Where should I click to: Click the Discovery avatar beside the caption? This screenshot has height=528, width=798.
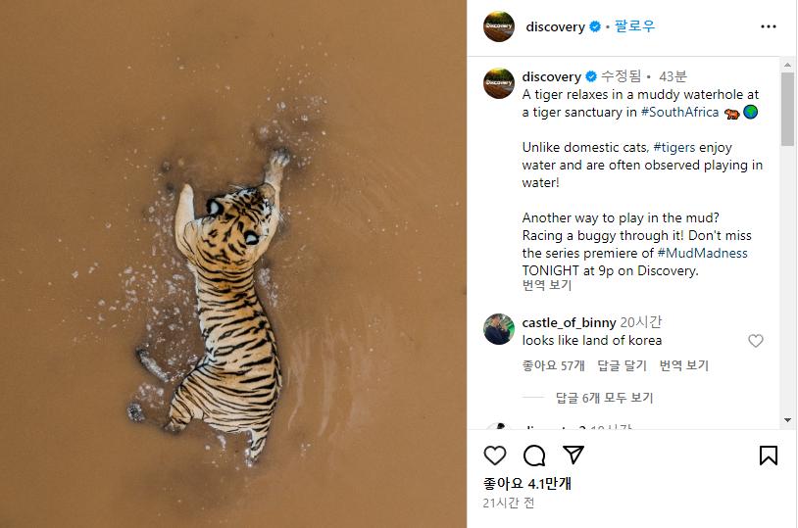499,83
